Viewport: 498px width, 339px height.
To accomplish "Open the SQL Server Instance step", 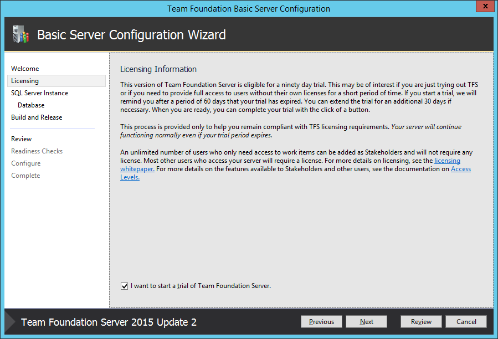I will pos(40,93).
